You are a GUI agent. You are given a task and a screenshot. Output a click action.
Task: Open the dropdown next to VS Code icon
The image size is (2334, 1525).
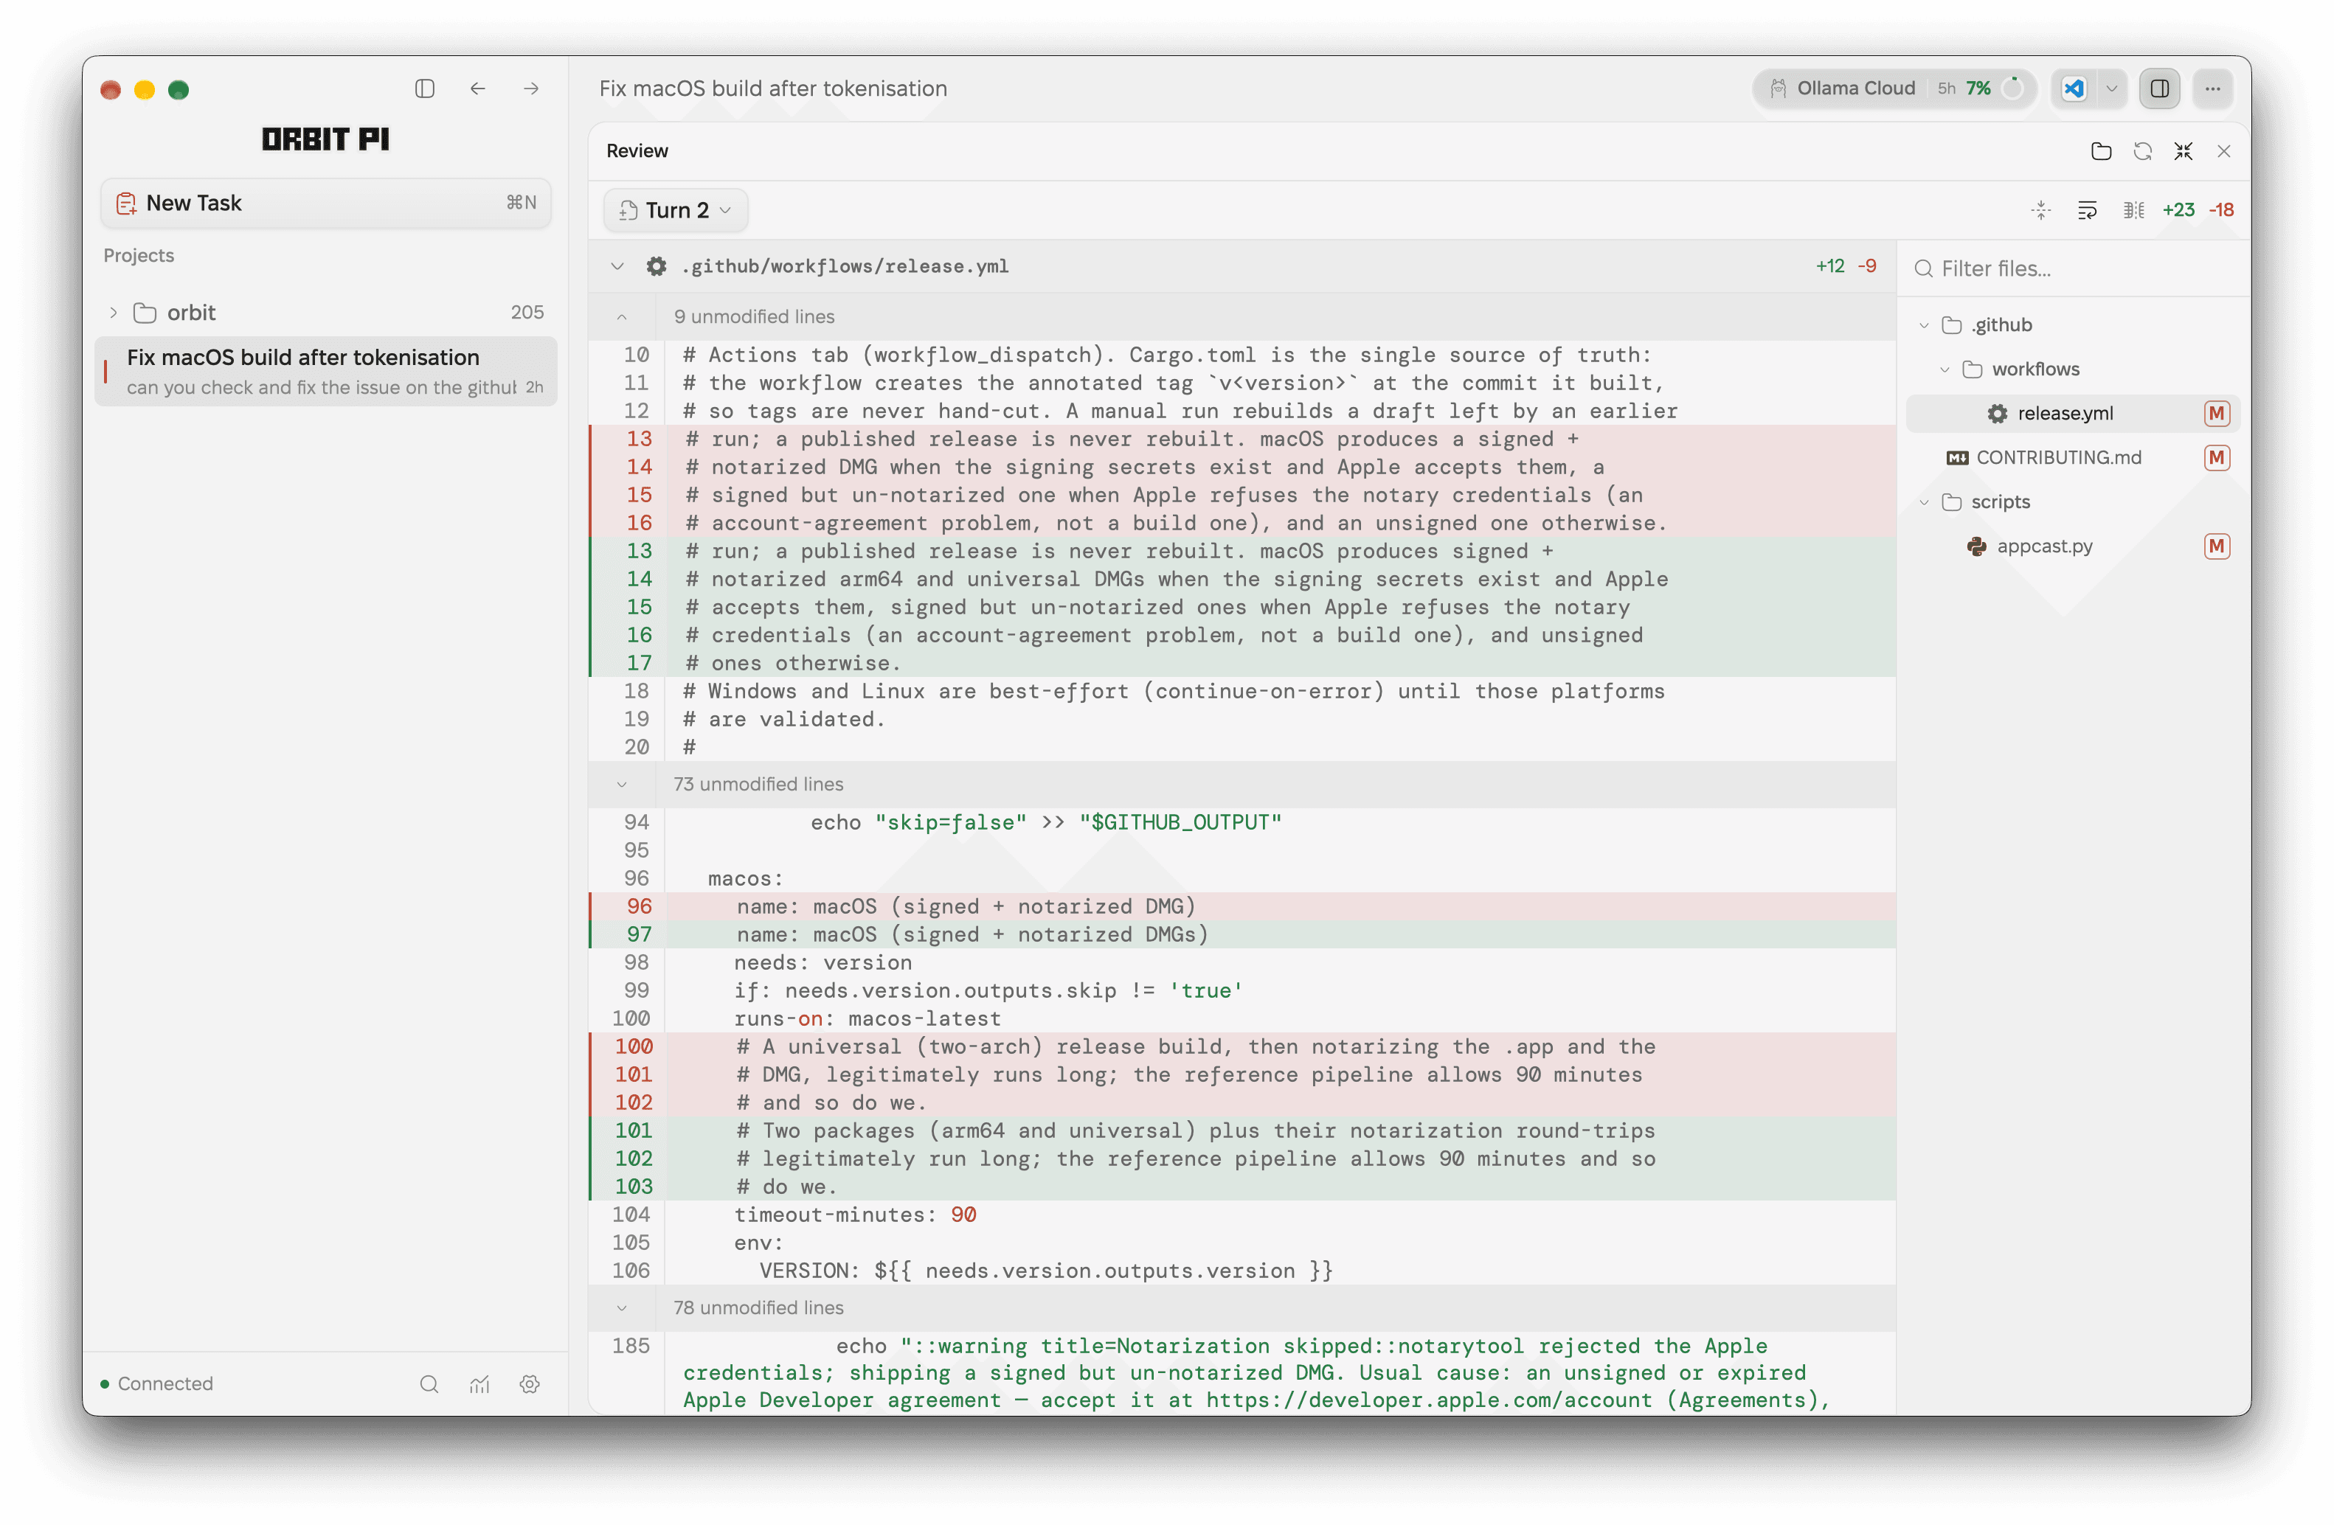coord(2111,88)
